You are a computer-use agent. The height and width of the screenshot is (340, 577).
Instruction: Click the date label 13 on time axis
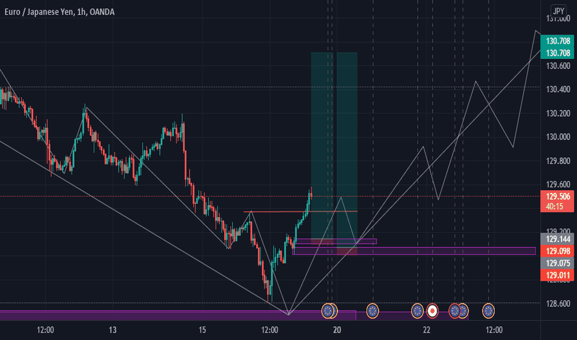click(113, 330)
